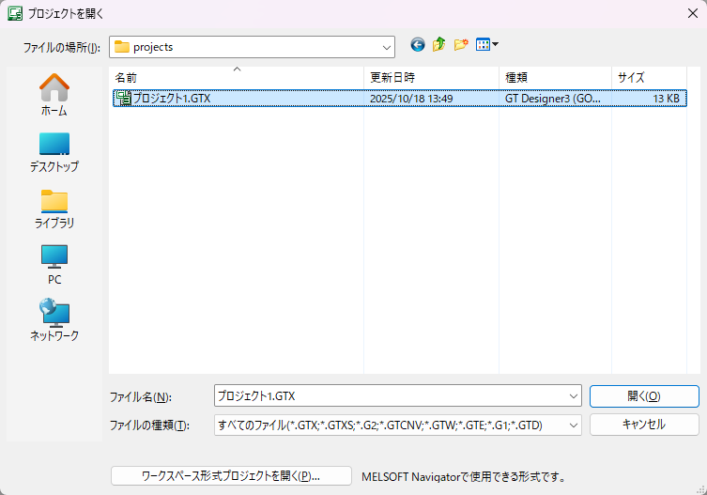Select PC in the places sidebar
This screenshot has width=707, height=495.
[54, 264]
